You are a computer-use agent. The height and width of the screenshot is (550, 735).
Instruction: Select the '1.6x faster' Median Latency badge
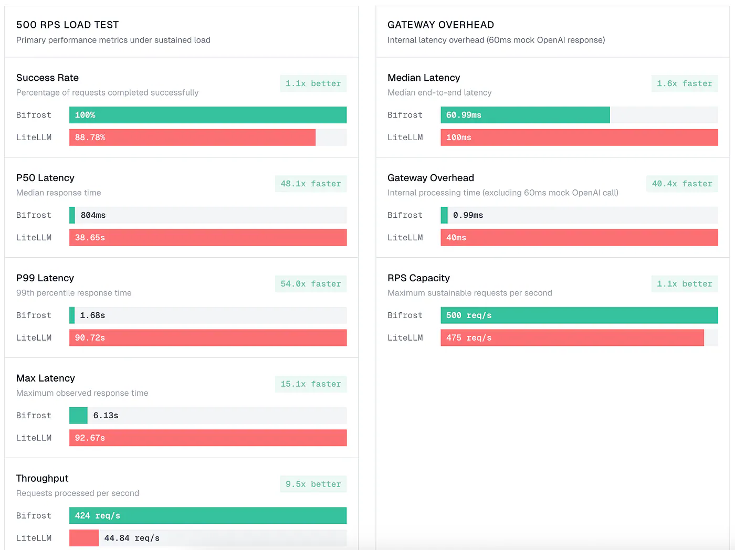tap(685, 83)
